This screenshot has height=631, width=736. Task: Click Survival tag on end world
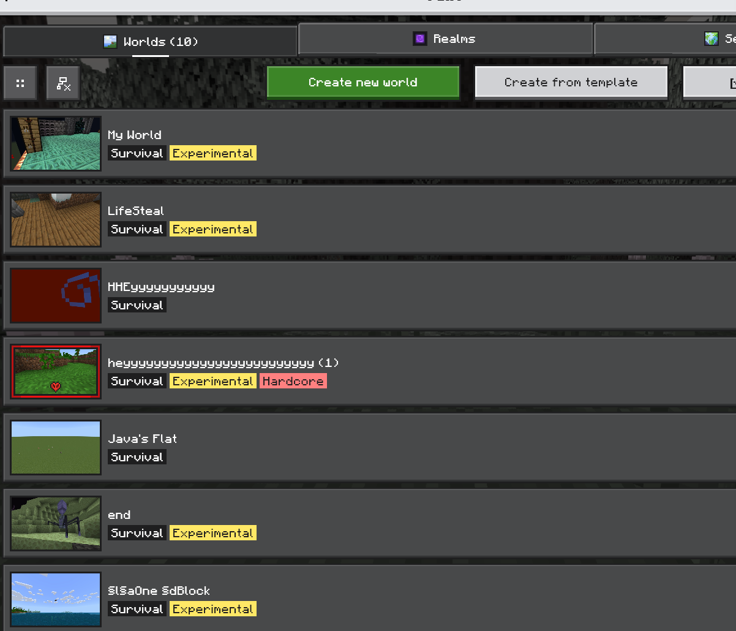point(137,533)
